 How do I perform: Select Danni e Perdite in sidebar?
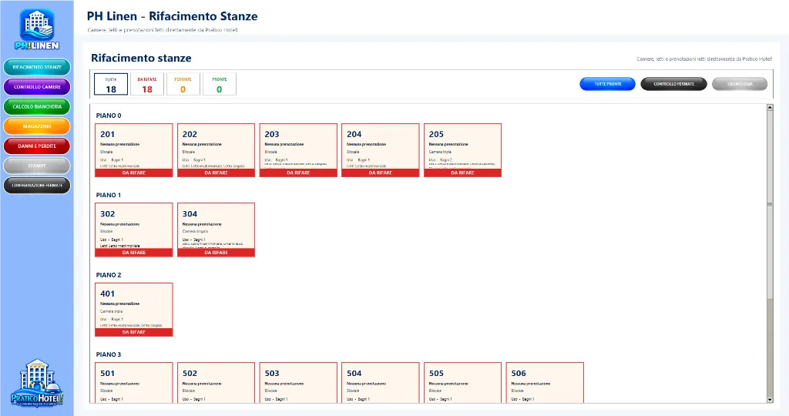[x=37, y=146]
